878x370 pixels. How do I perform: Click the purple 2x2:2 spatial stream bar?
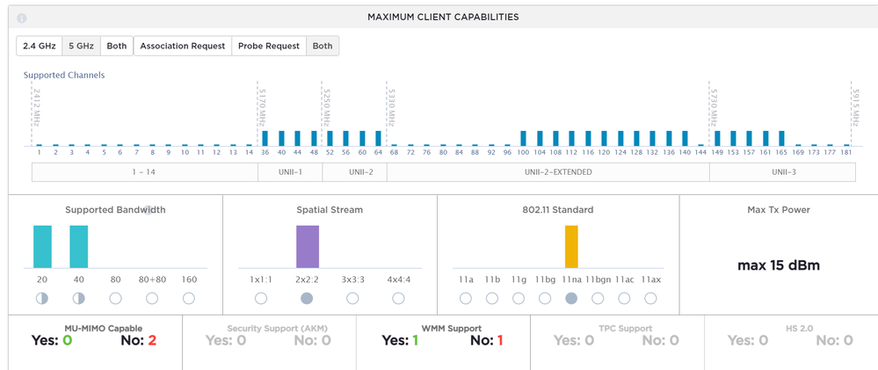308,247
